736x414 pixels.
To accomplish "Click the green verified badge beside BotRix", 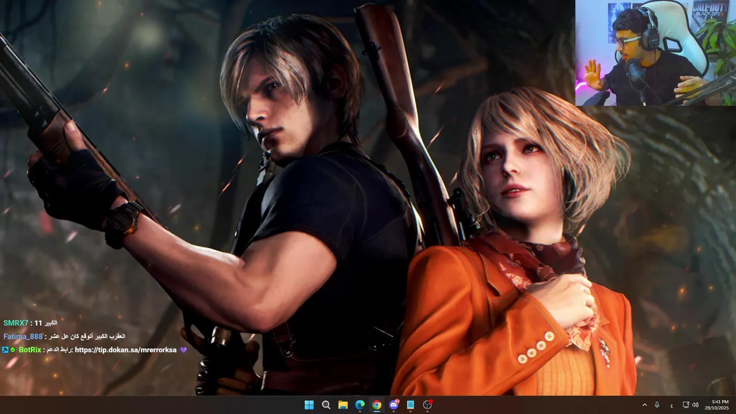I will [x=13, y=350].
